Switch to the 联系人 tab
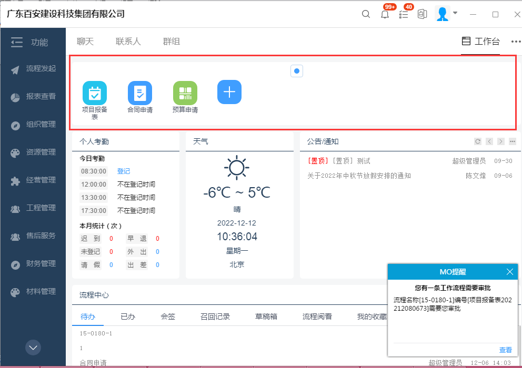Viewport: 522px width, 368px height. coord(128,42)
